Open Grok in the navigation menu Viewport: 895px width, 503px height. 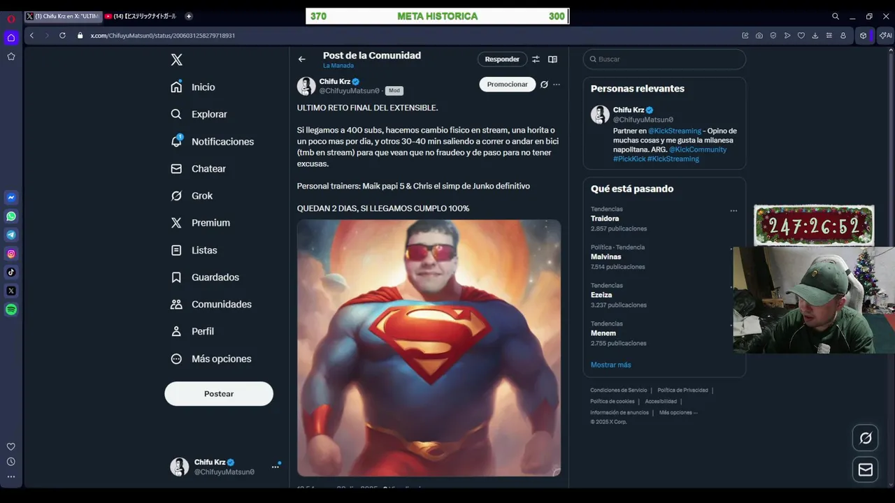point(192,196)
